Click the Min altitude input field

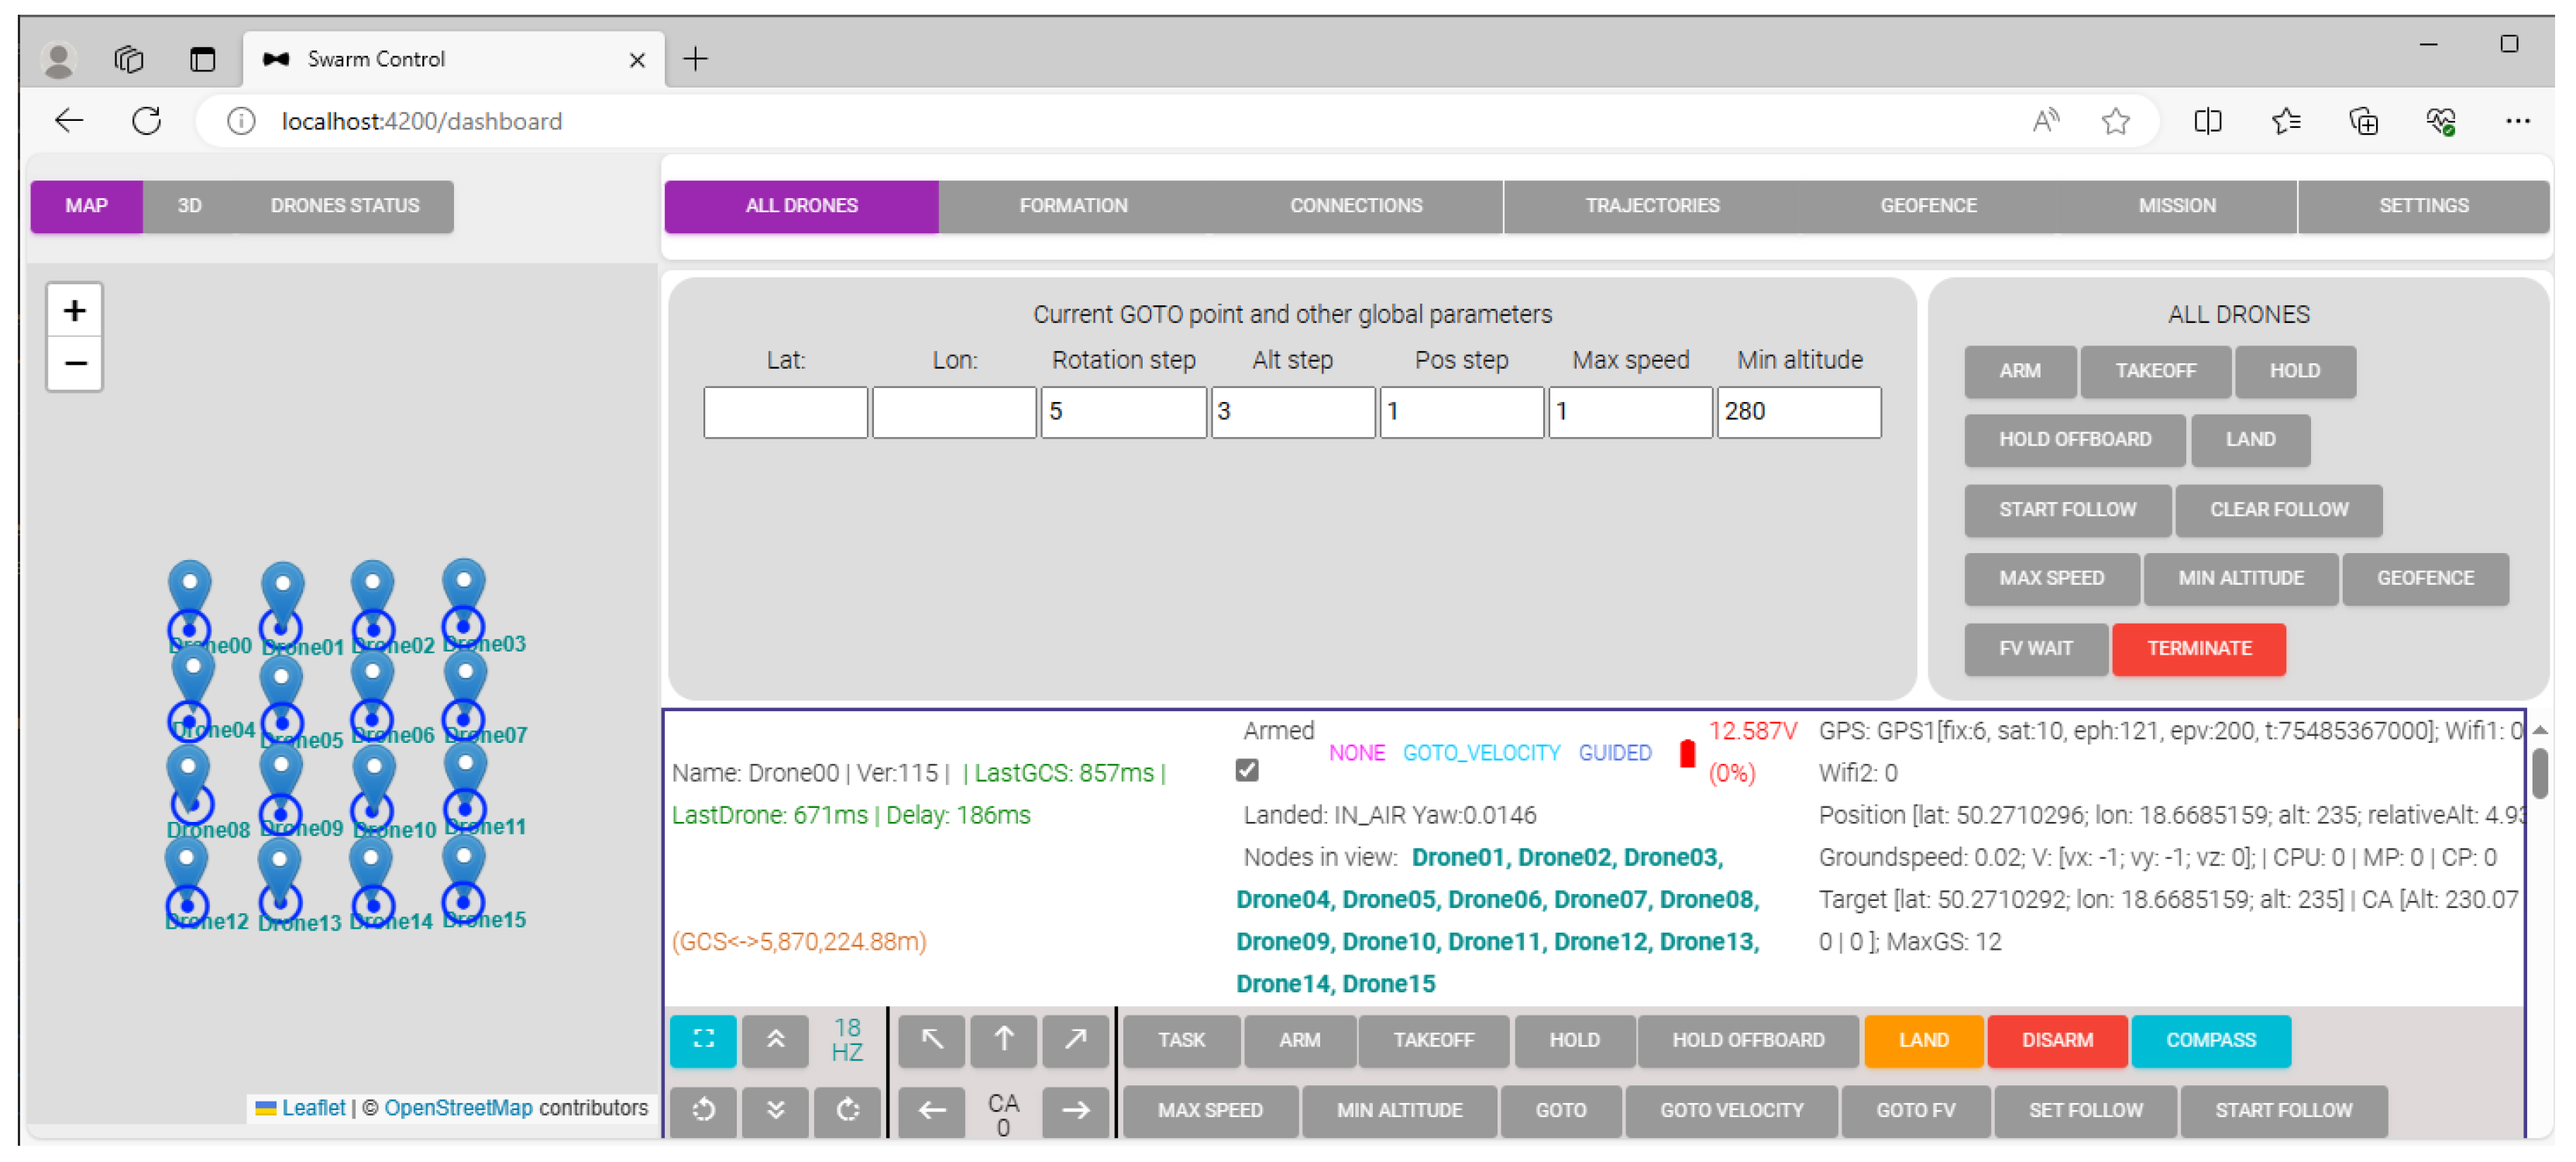[1798, 412]
